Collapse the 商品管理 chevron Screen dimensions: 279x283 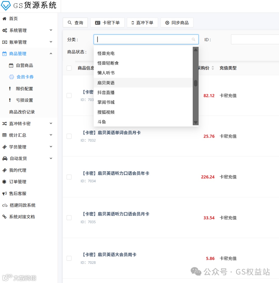[x=51, y=54]
